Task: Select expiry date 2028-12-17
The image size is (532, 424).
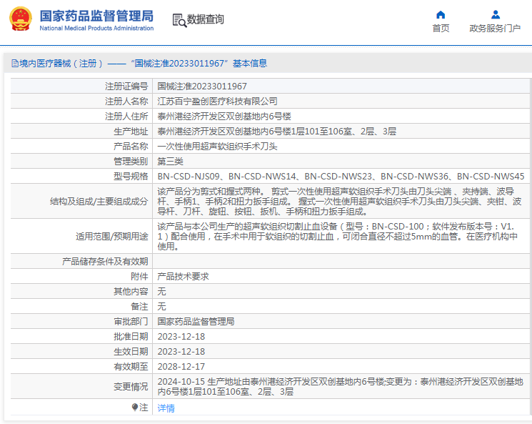Action: click(x=181, y=367)
